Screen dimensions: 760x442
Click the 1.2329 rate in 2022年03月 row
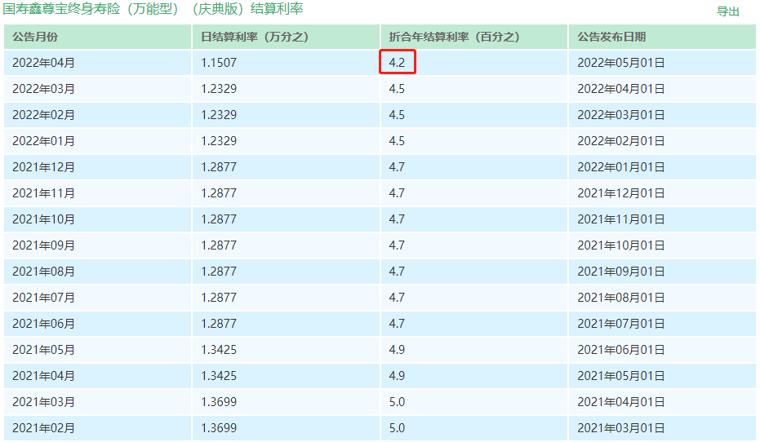219,89
